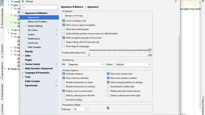Viewport: 205px width, 115px height.
Task: Click the Tooltip initial delay slider handle
Action: click(x=150, y=50)
